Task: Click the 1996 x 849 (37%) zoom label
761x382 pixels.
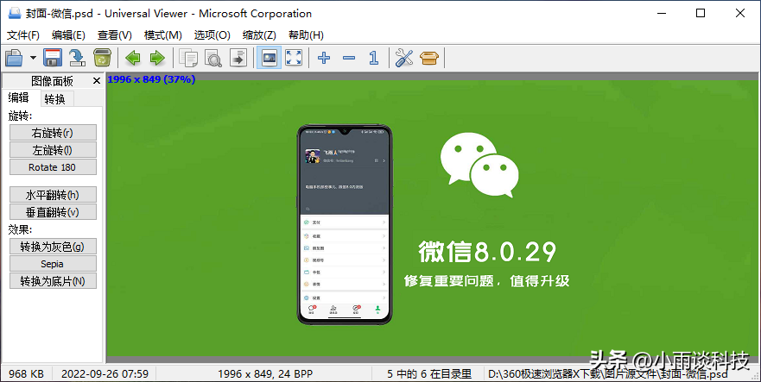Action: point(151,79)
